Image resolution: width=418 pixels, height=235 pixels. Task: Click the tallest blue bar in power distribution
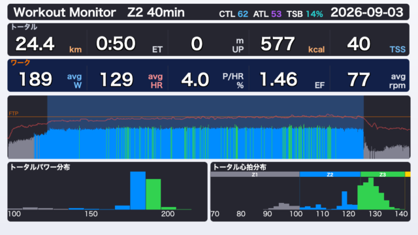coord(138,191)
